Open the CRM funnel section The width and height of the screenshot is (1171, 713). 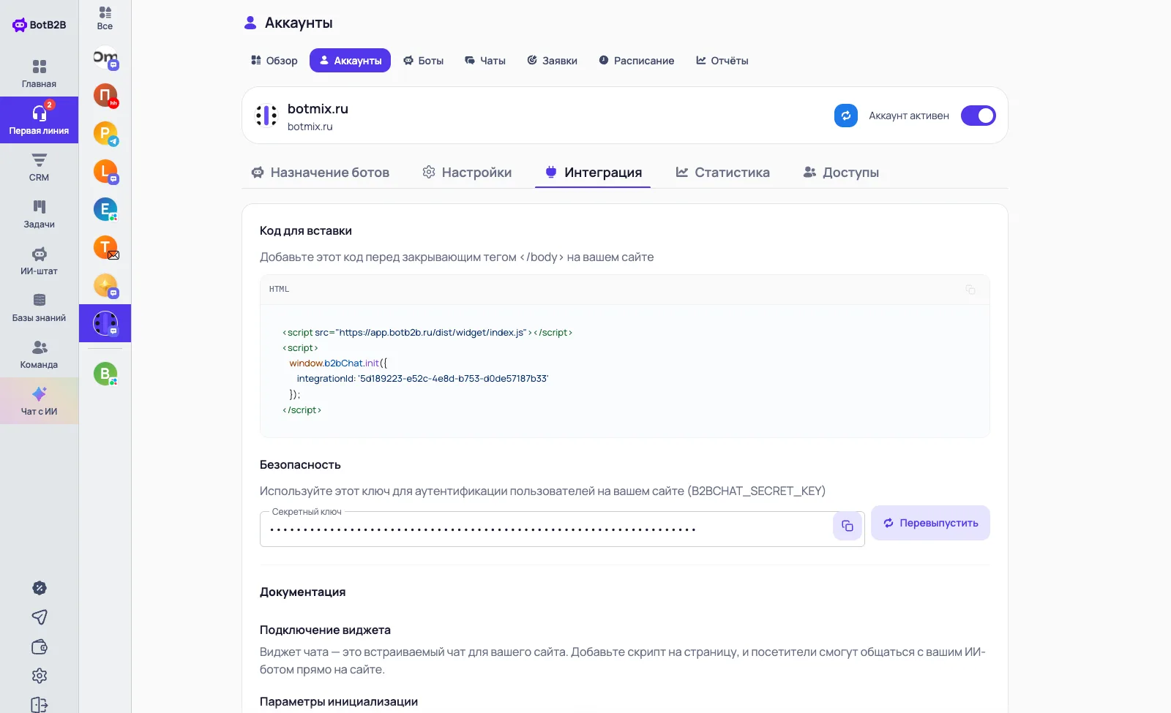(x=39, y=167)
